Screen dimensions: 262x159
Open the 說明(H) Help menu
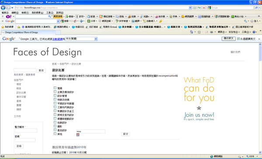(60, 13)
